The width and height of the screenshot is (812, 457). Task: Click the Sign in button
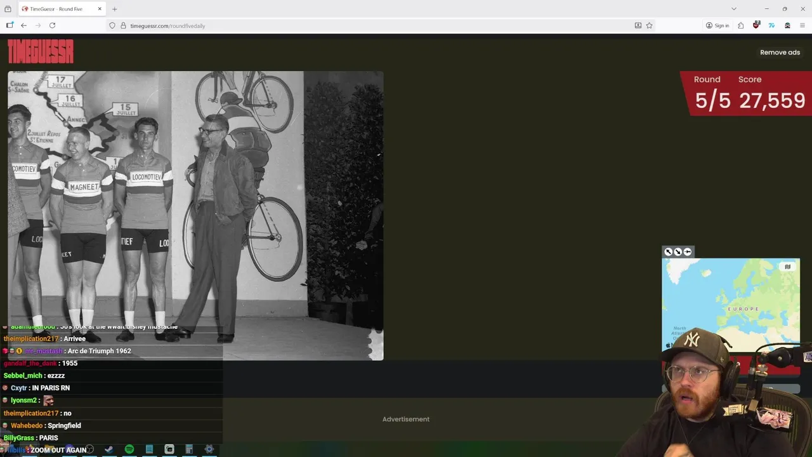[x=717, y=25]
